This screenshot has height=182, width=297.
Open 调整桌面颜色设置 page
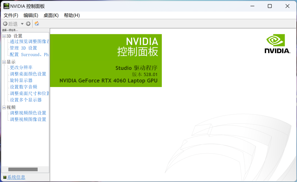click(28, 74)
